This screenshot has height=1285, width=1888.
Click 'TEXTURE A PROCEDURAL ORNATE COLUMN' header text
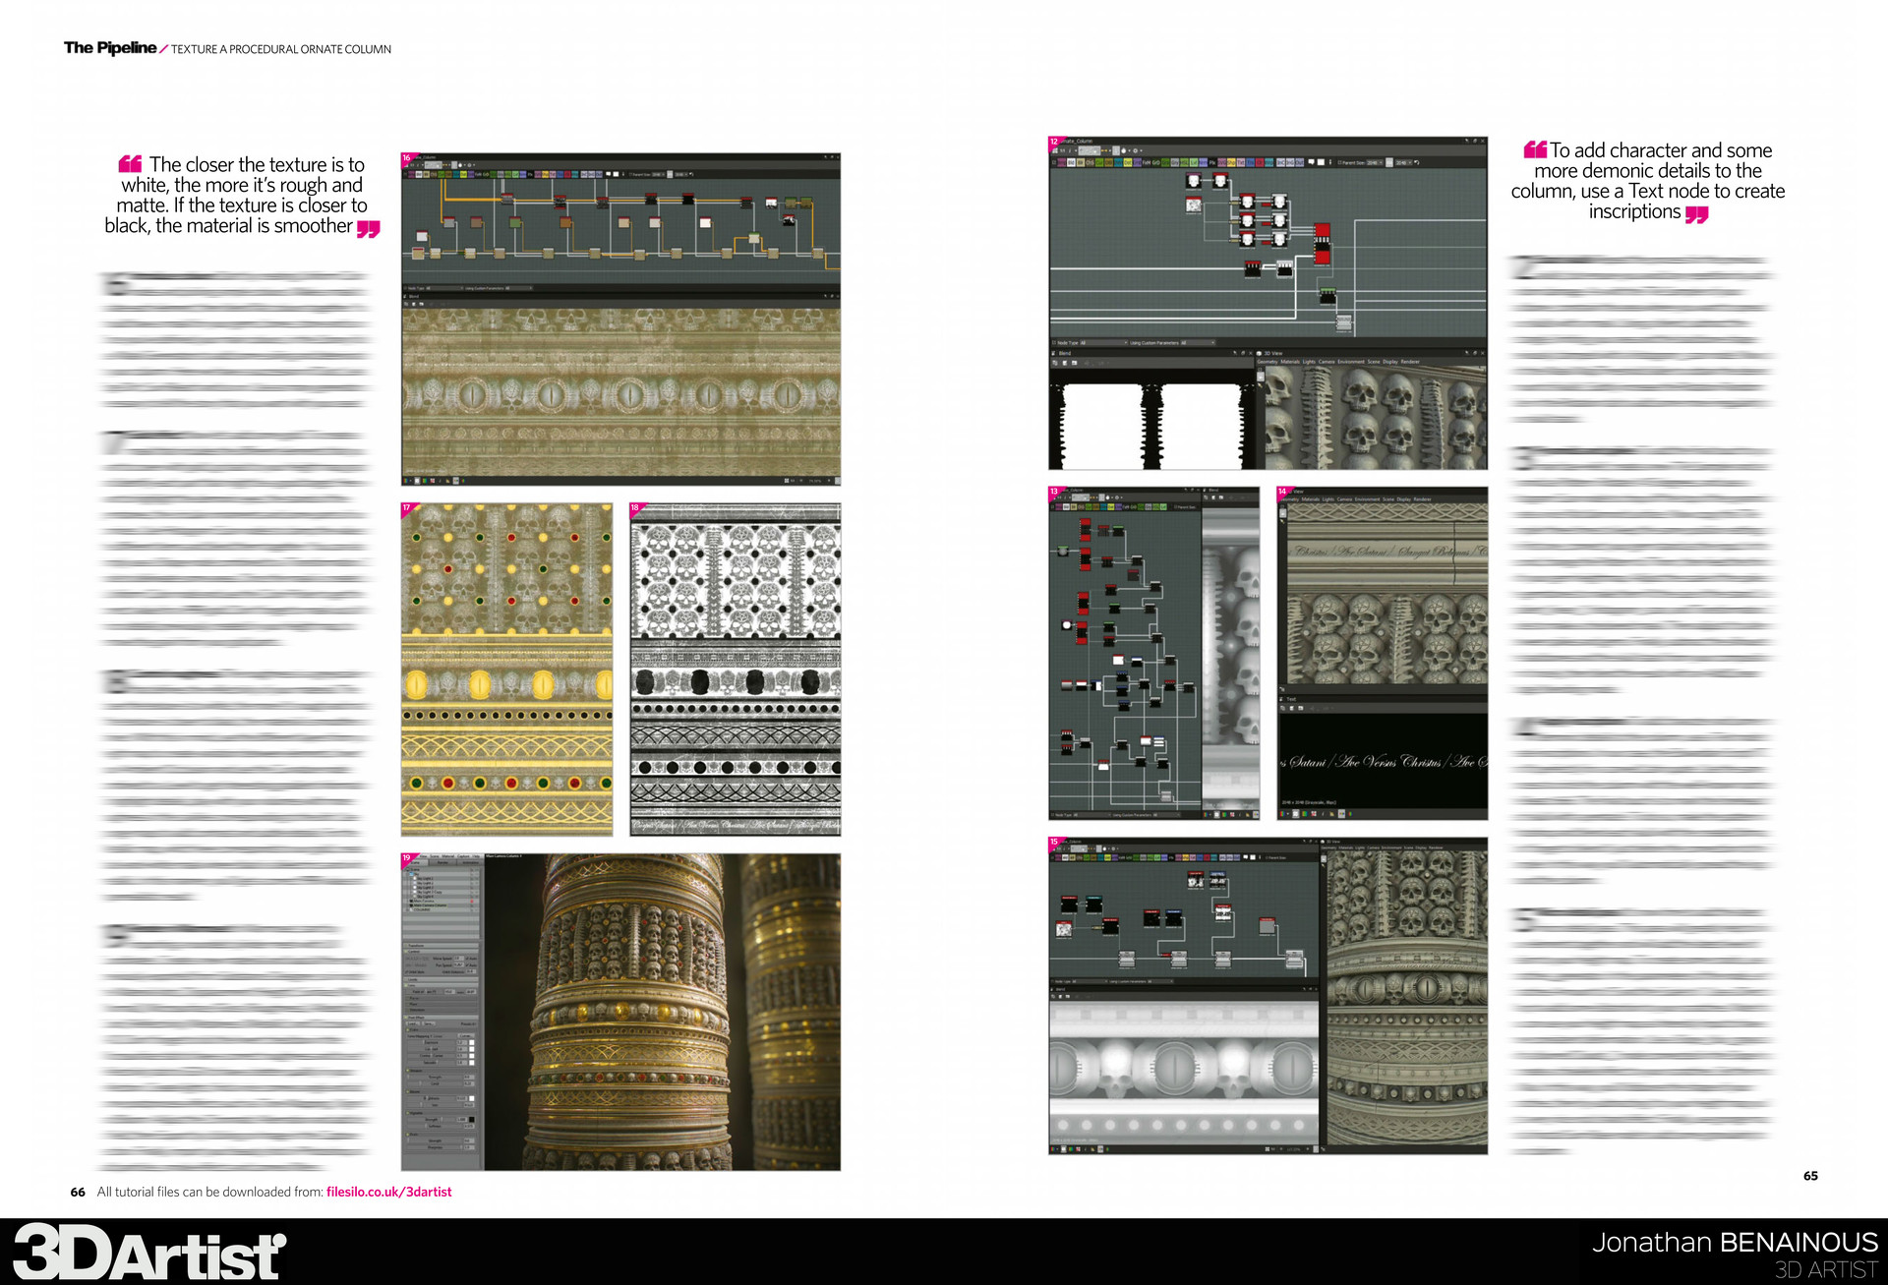pos(281,49)
